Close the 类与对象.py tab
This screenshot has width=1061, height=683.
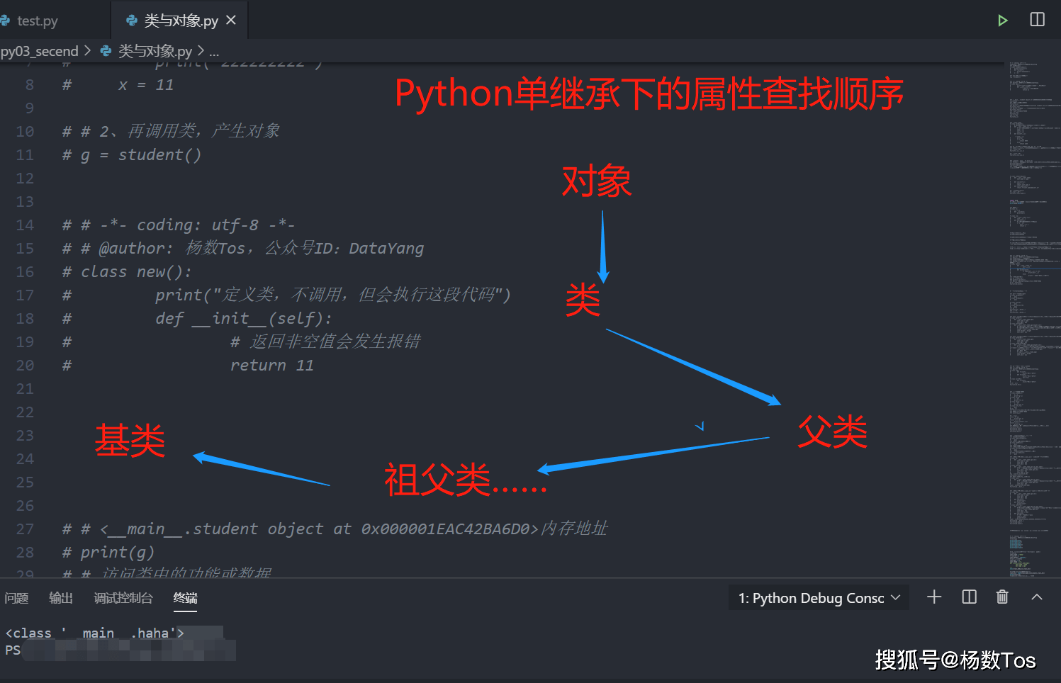pos(231,21)
